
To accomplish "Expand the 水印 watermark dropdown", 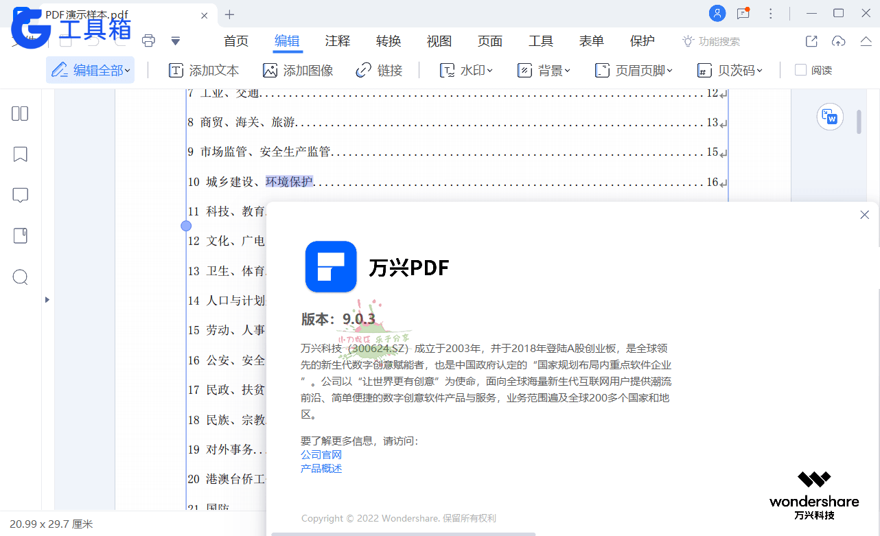I will point(467,70).
